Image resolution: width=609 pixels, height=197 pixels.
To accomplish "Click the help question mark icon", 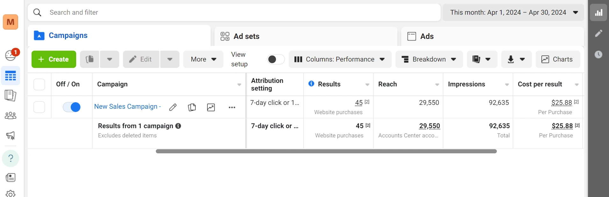I will click(11, 158).
